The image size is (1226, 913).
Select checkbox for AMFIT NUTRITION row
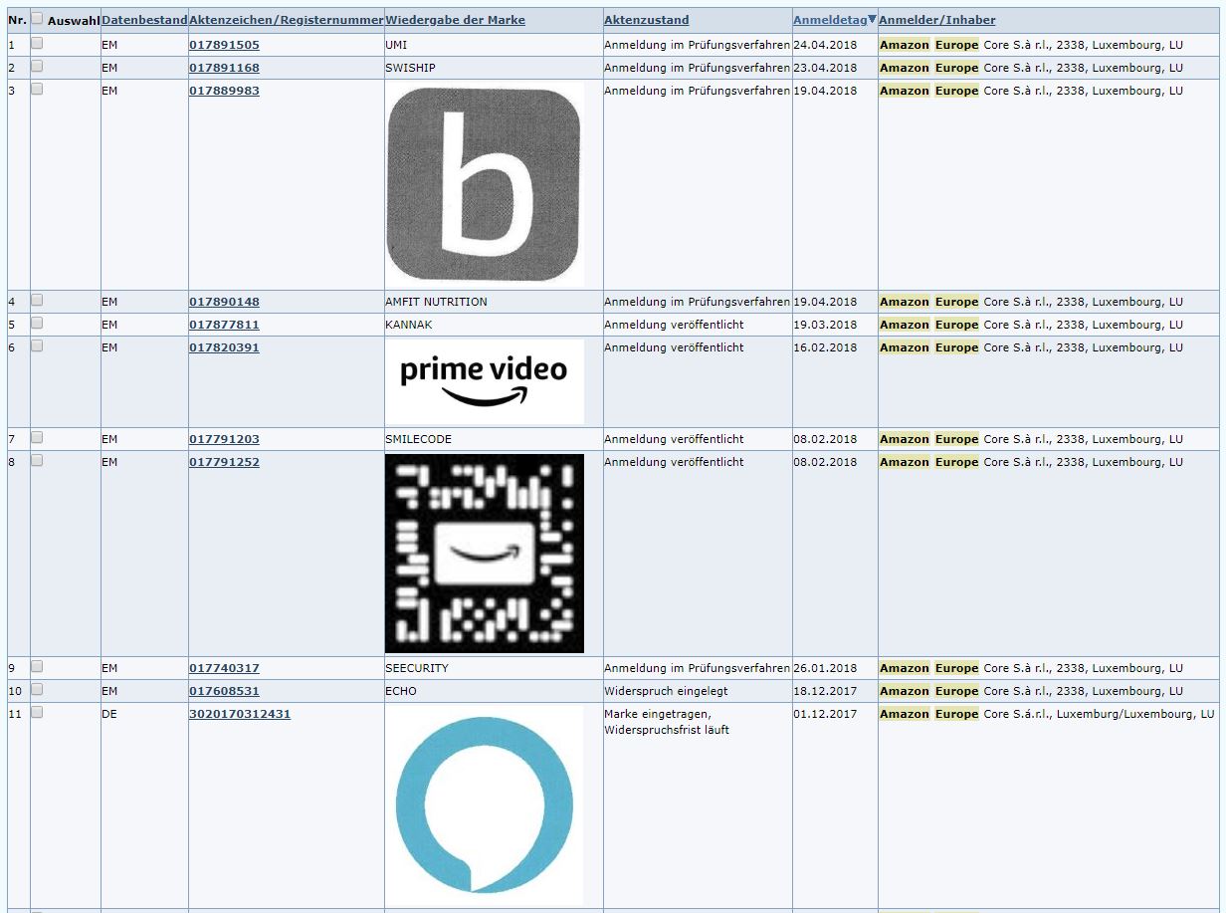pos(37,300)
